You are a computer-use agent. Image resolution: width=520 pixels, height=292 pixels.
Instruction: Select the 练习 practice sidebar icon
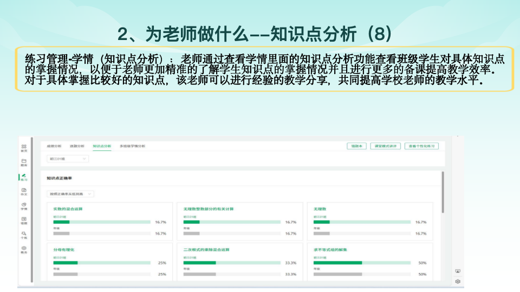[x=24, y=177]
